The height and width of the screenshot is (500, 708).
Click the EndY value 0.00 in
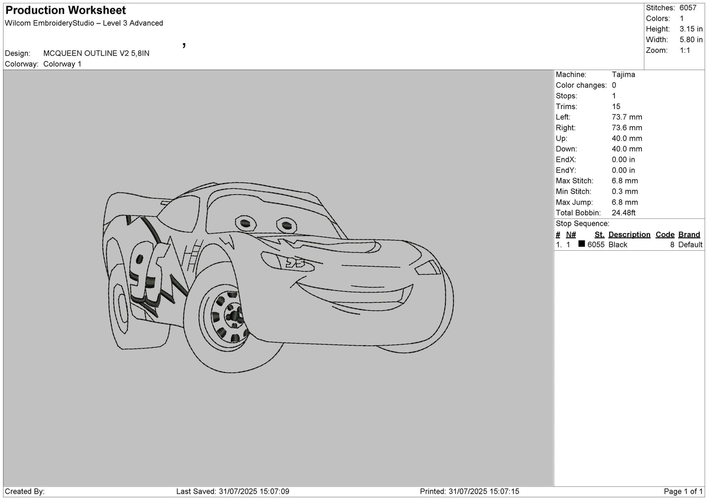(x=623, y=170)
